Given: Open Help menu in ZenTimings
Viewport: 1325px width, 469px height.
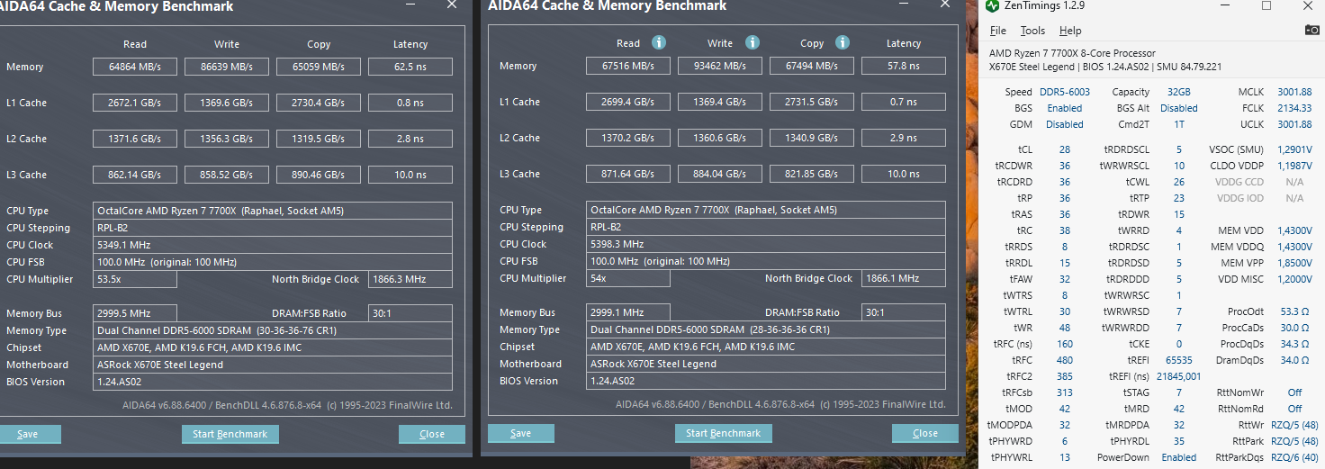Looking at the screenshot, I should [1070, 31].
